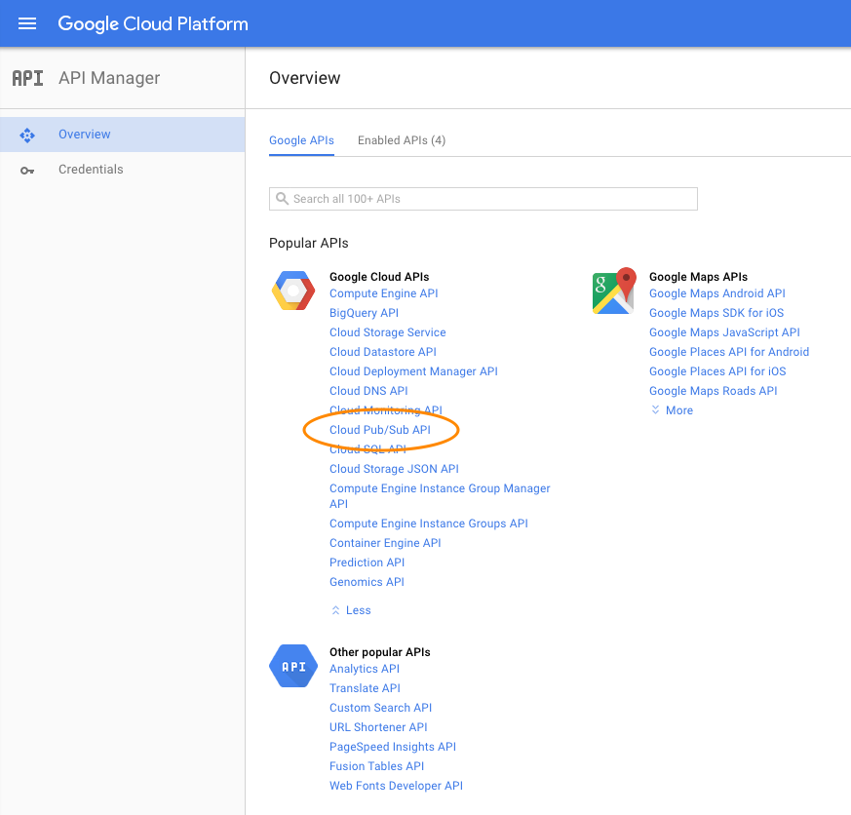
Task: Click the Credentials key icon
Action: click(x=27, y=171)
